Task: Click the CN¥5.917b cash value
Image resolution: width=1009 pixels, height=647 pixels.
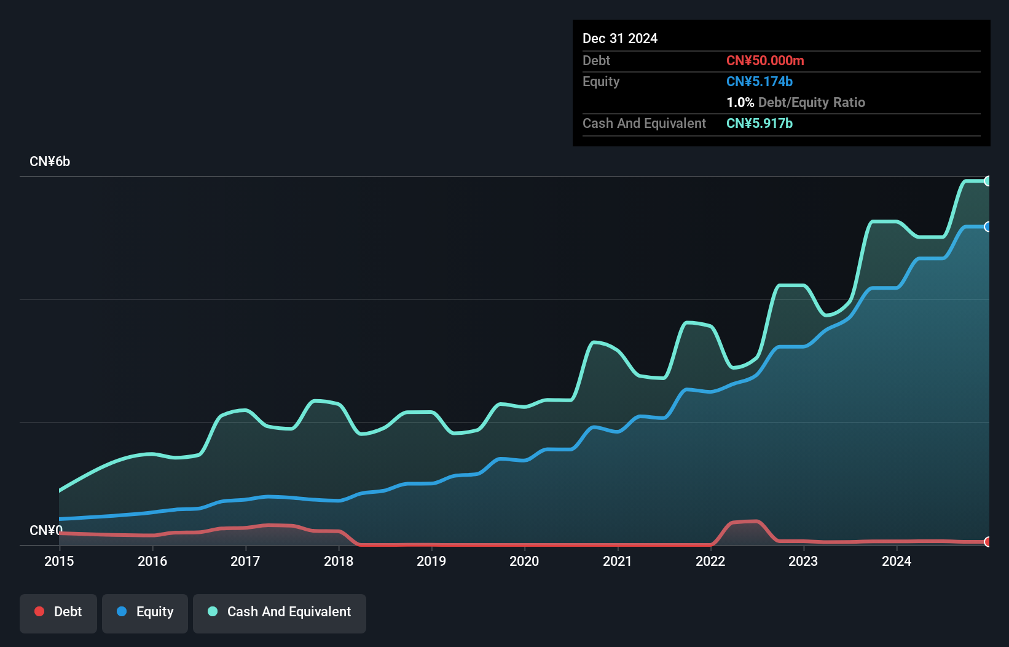Action: [x=760, y=123]
